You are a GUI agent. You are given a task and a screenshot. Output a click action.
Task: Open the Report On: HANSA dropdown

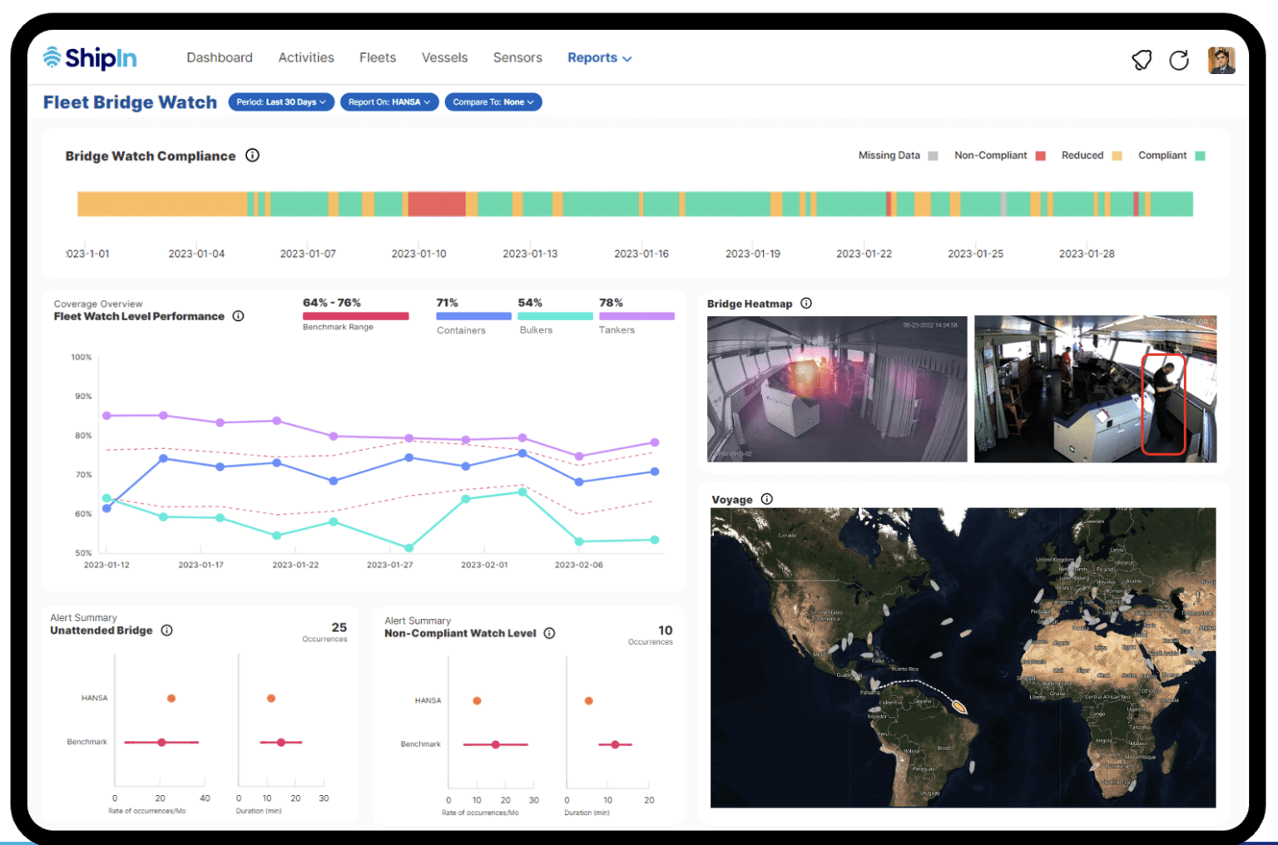[x=389, y=101]
